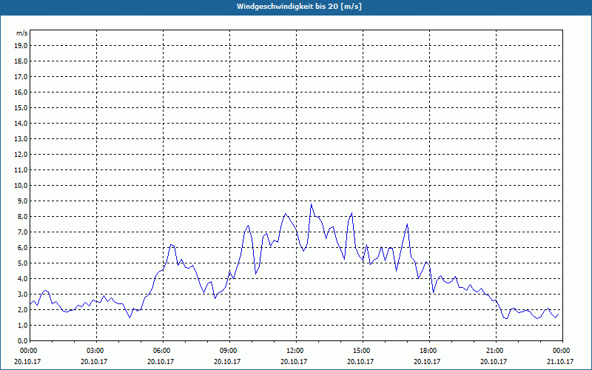592x370 pixels.
Task: Click the chart title 'Windgeschwindigkeit bis 20 [m/s]'
Action: click(x=299, y=7)
